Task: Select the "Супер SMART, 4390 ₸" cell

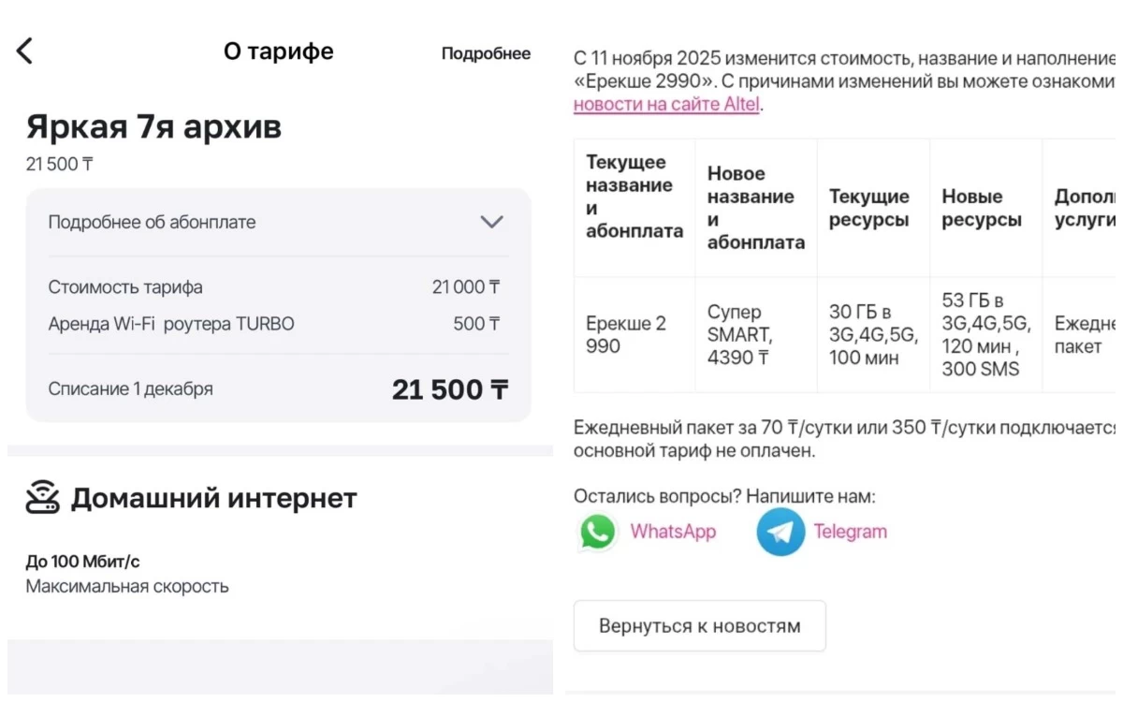Action: pyautogui.click(x=755, y=332)
